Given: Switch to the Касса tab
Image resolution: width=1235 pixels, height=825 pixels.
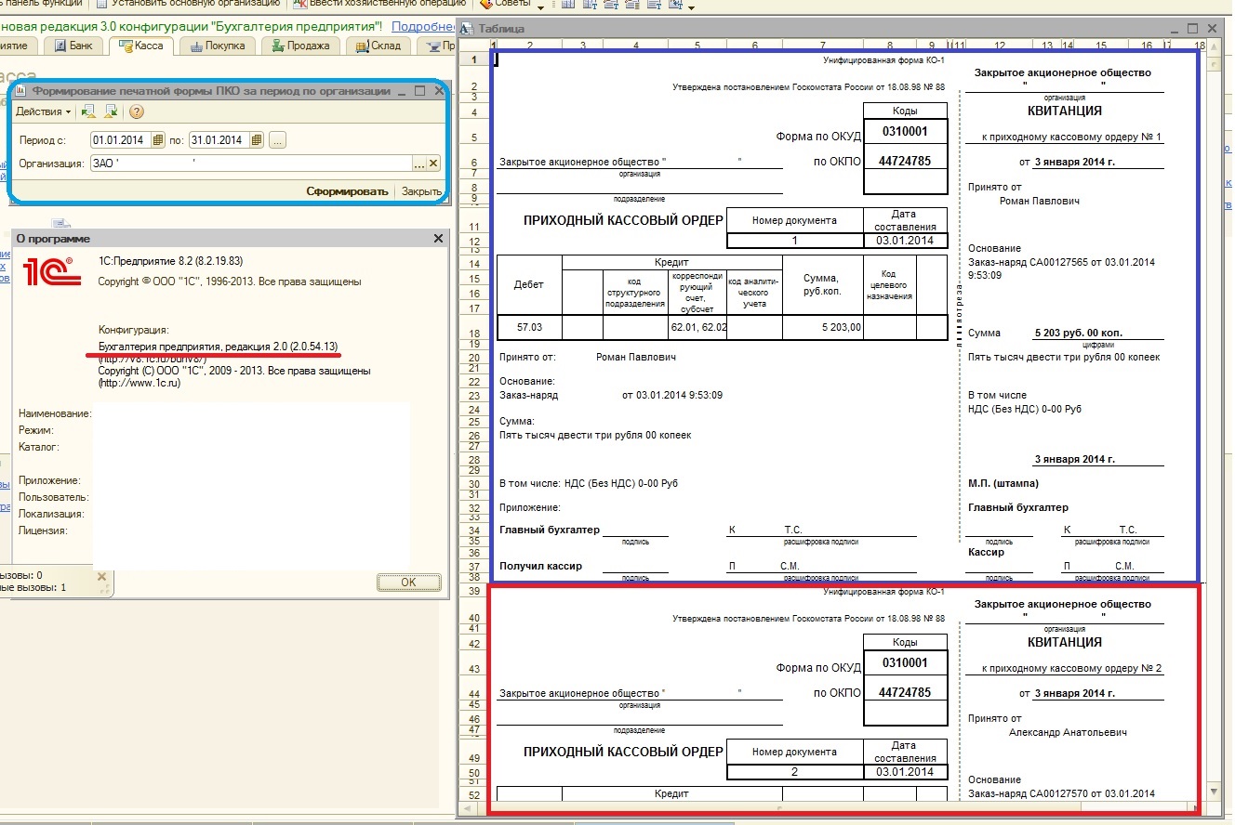Looking at the screenshot, I should pos(141,45).
